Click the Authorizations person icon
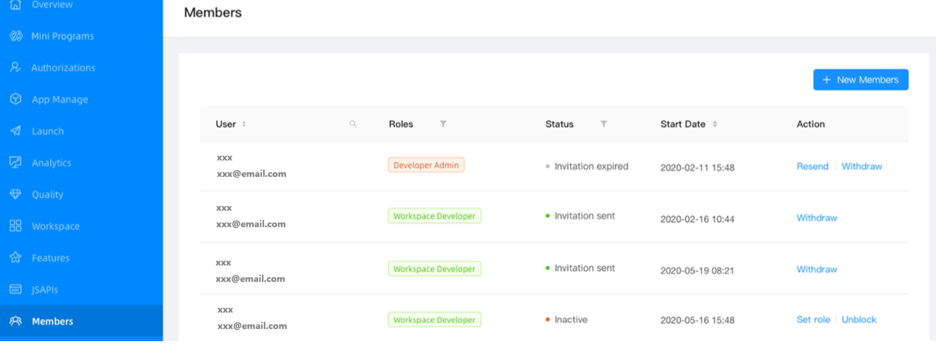 coord(16,67)
